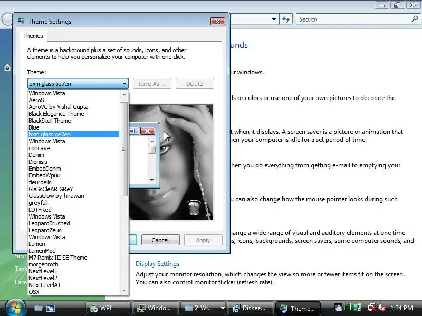The height and width of the screenshot is (316, 422).
Task: Click the Cancel button
Action: coord(160,240)
